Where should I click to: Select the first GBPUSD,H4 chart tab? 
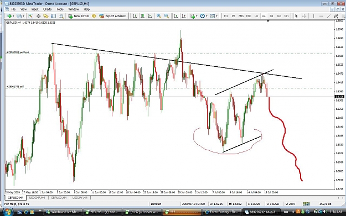(x=16, y=198)
